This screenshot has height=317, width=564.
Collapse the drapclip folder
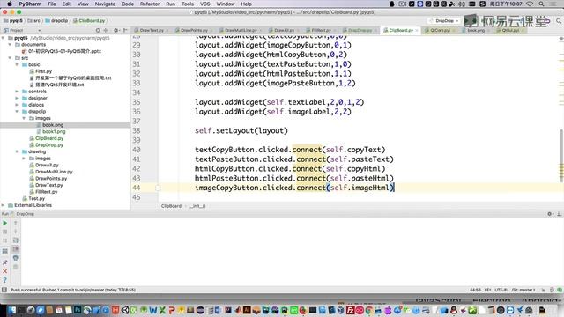coord(17,112)
